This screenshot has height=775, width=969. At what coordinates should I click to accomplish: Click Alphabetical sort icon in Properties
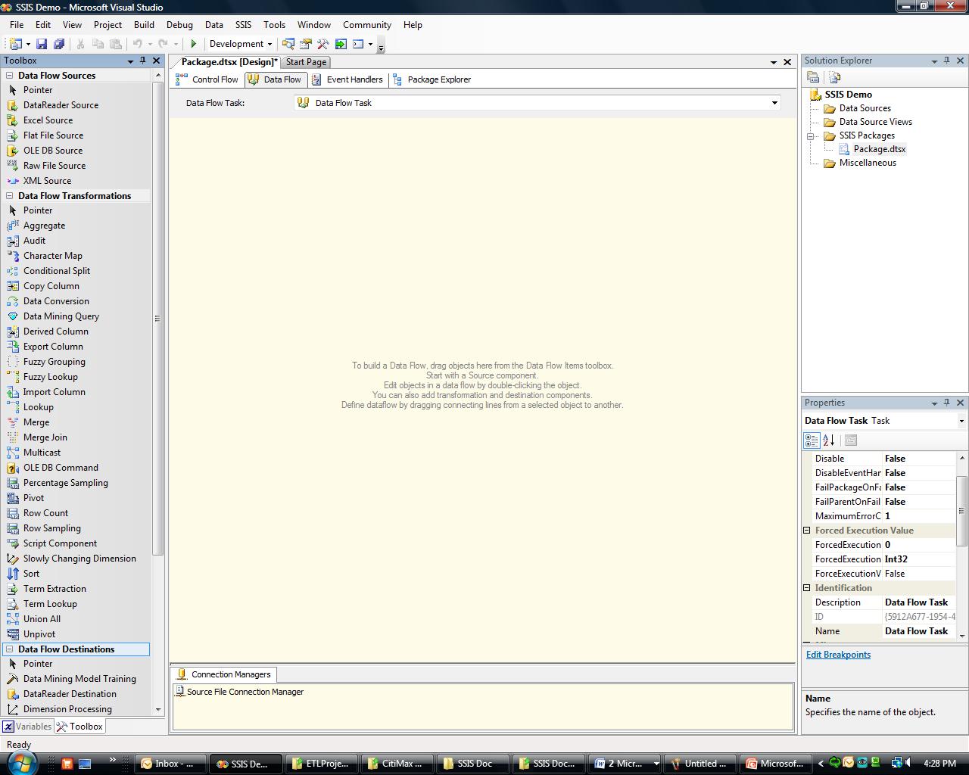[829, 440]
